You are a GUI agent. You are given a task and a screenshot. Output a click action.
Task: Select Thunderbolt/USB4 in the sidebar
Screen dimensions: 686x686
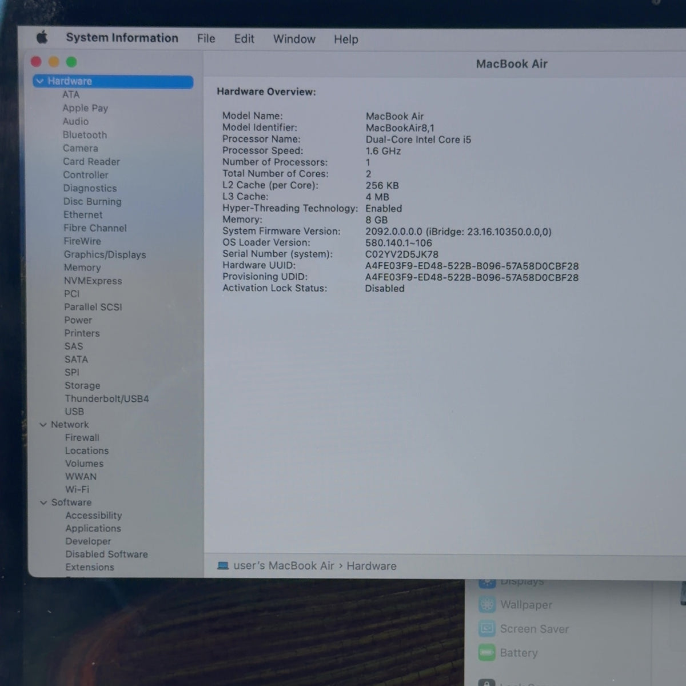pos(107,398)
